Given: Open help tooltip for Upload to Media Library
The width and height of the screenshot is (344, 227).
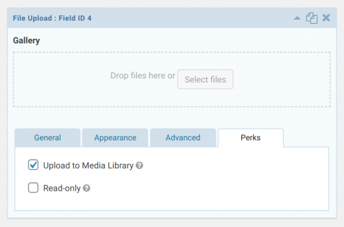Looking at the screenshot, I should pyautogui.click(x=139, y=165).
